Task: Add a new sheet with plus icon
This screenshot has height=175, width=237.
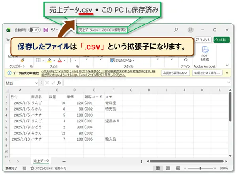Action: (x=64, y=161)
